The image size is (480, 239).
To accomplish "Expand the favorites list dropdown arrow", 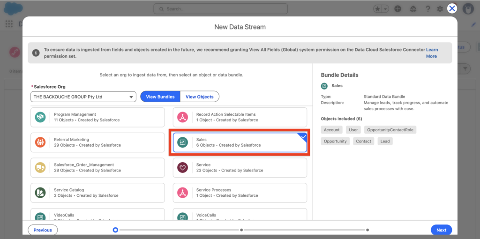I will pos(385,9).
